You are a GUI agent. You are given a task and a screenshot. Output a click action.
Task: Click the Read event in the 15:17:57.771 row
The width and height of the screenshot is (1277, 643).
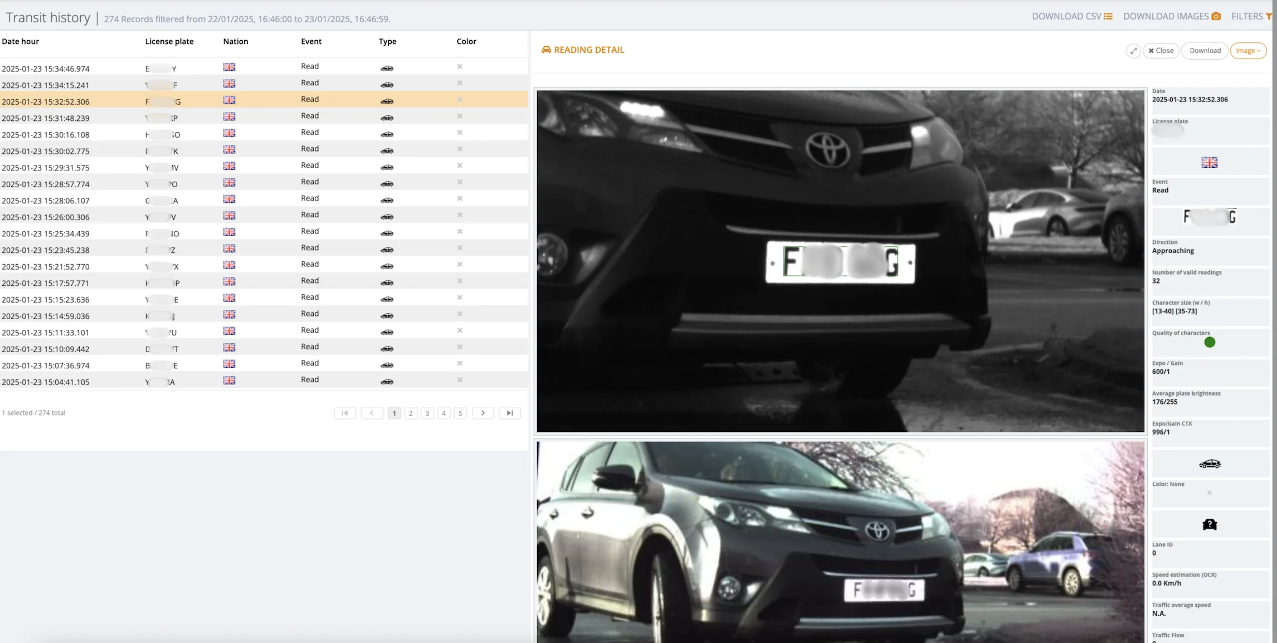tap(310, 280)
